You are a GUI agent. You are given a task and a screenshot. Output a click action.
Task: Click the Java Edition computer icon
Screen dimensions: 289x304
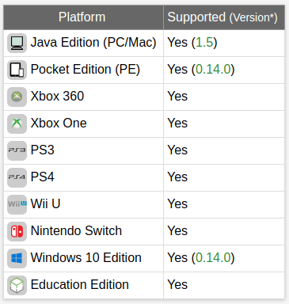(17, 43)
